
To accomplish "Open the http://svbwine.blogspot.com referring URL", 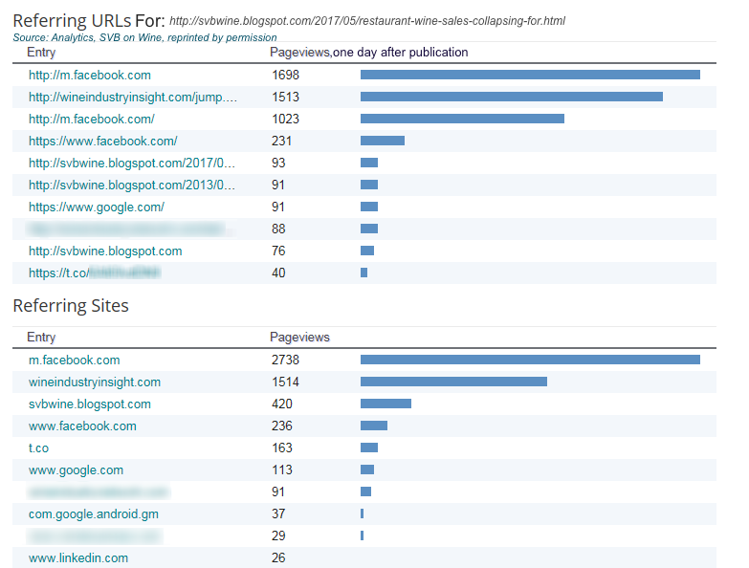I will (105, 251).
